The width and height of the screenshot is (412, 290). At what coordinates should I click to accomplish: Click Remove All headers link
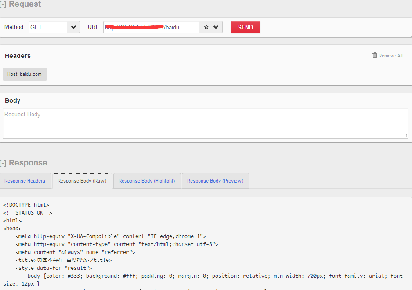[390, 56]
